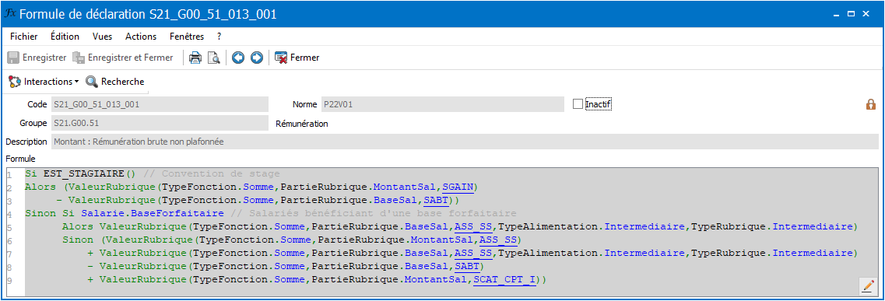
Task: Open the Édition menu
Action: pyautogui.click(x=65, y=36)
